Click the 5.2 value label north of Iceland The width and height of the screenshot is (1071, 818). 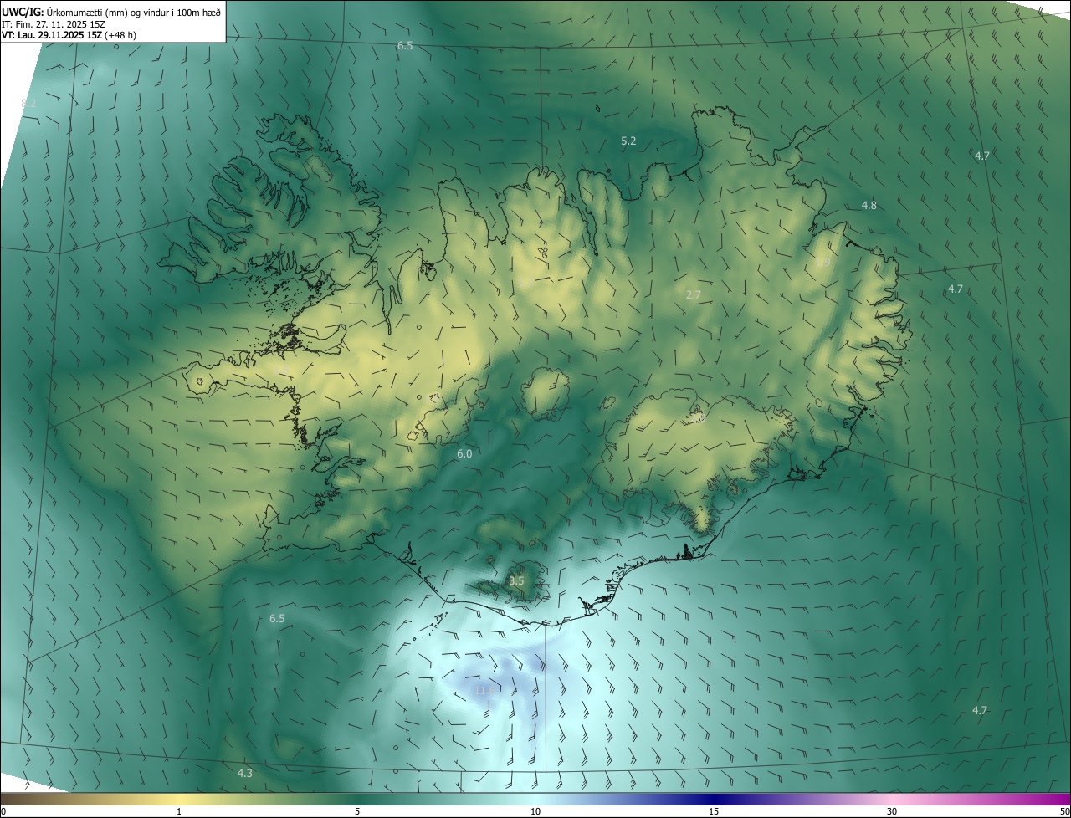[628, 141]
